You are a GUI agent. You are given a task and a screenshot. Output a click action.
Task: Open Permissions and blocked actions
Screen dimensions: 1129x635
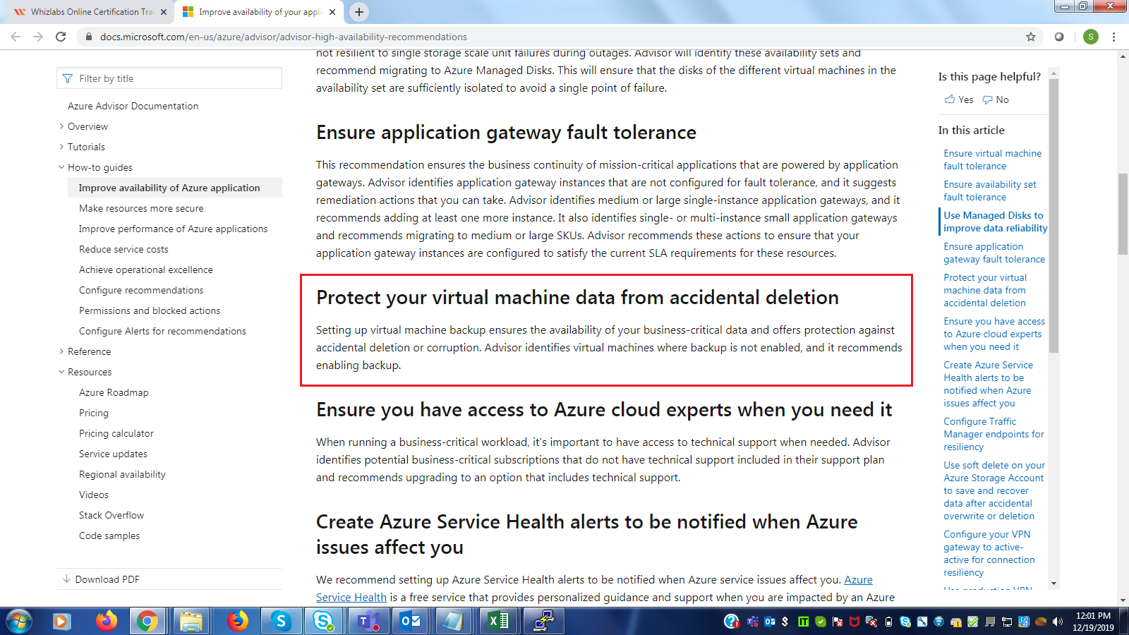pos(150,310)
